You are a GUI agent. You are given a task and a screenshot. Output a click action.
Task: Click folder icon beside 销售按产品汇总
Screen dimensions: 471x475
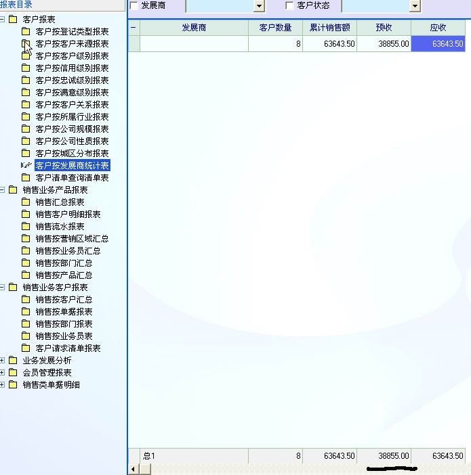[x=26, y=275]
